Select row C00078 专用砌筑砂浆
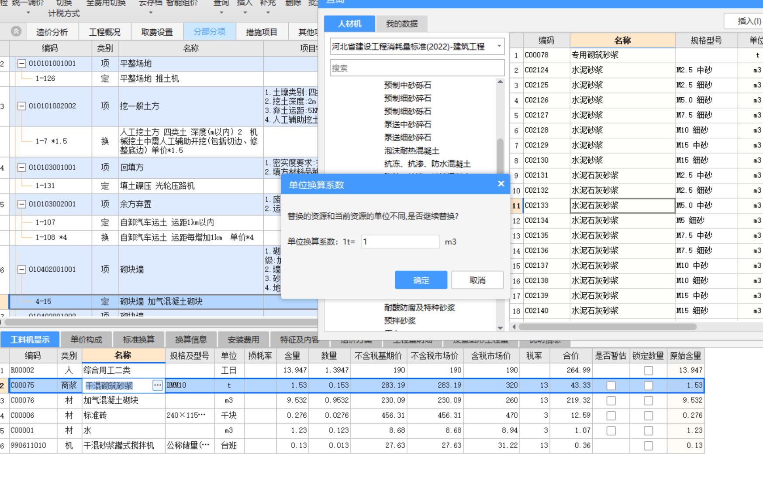Viewport: 763px width, 484px height. [636, 55]
